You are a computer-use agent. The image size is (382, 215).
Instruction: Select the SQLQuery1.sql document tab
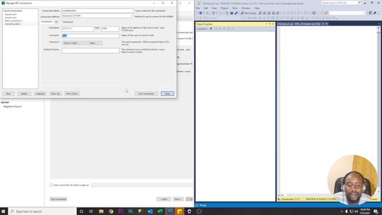pyautogui.click(x=298, y=24)
